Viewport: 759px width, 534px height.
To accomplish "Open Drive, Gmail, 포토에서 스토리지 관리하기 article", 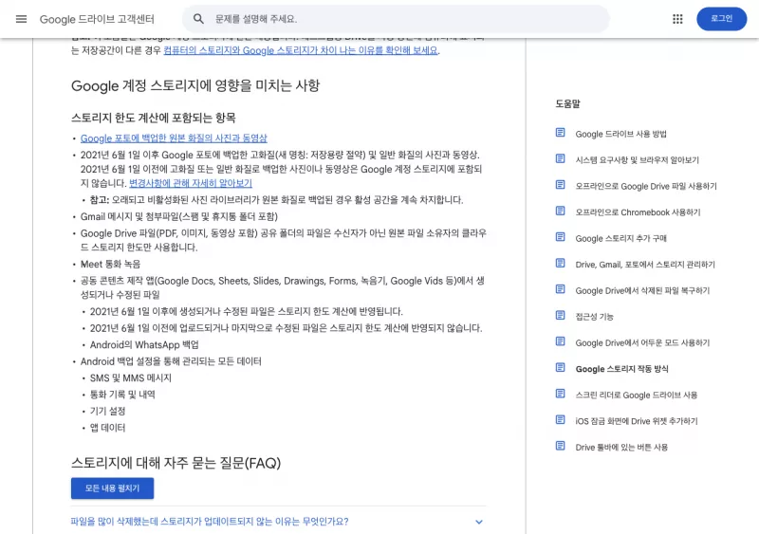I will pyautogui.click(x=645, y=265).
